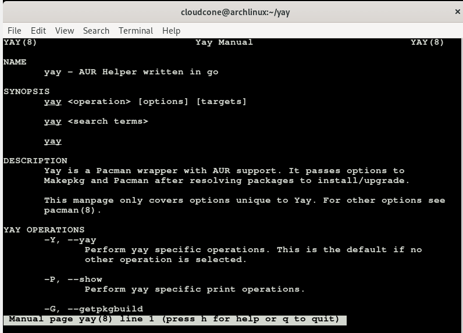Click the SYNOPSIS section heading
The height and width of the screenshot is (333, 463).
27,91
